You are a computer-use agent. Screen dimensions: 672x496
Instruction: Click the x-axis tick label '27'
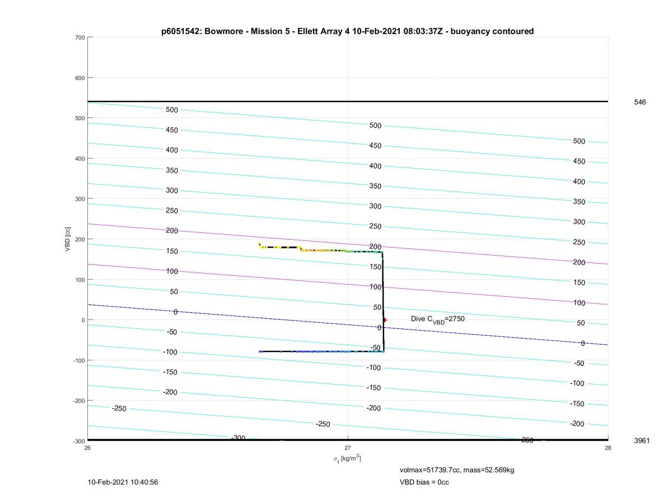click(348, 448)
